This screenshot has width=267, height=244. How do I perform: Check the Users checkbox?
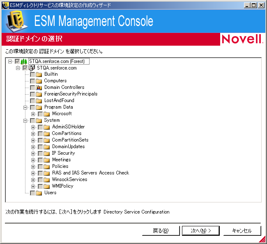[32, 193]
